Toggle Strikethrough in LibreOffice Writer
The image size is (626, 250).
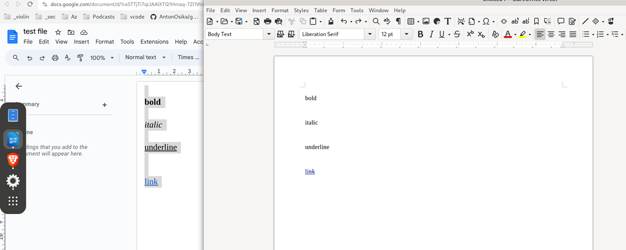[x=457, y=34]
